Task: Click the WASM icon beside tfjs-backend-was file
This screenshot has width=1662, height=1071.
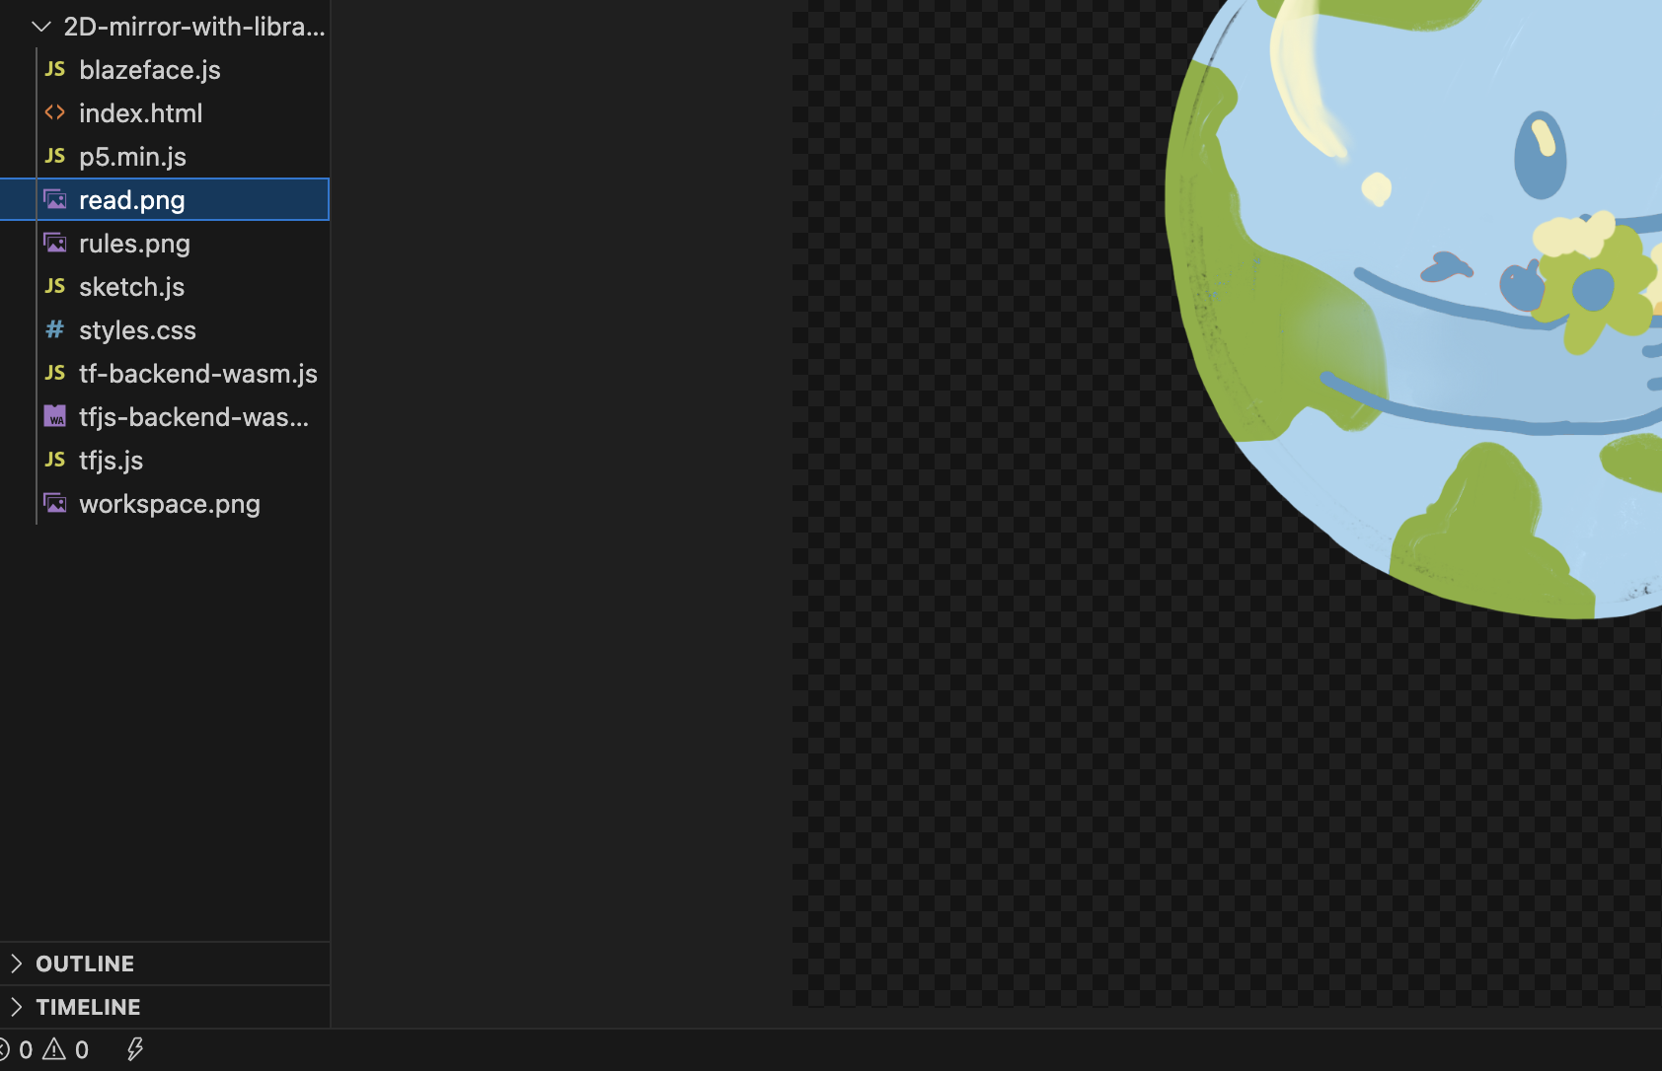Action: [54, 416]
